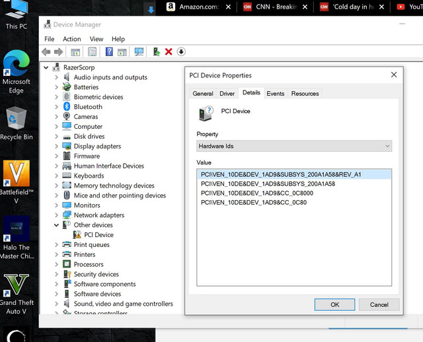Click the Processors chip icon
Viewport: 423px width, 342px height.
[67, 264]
